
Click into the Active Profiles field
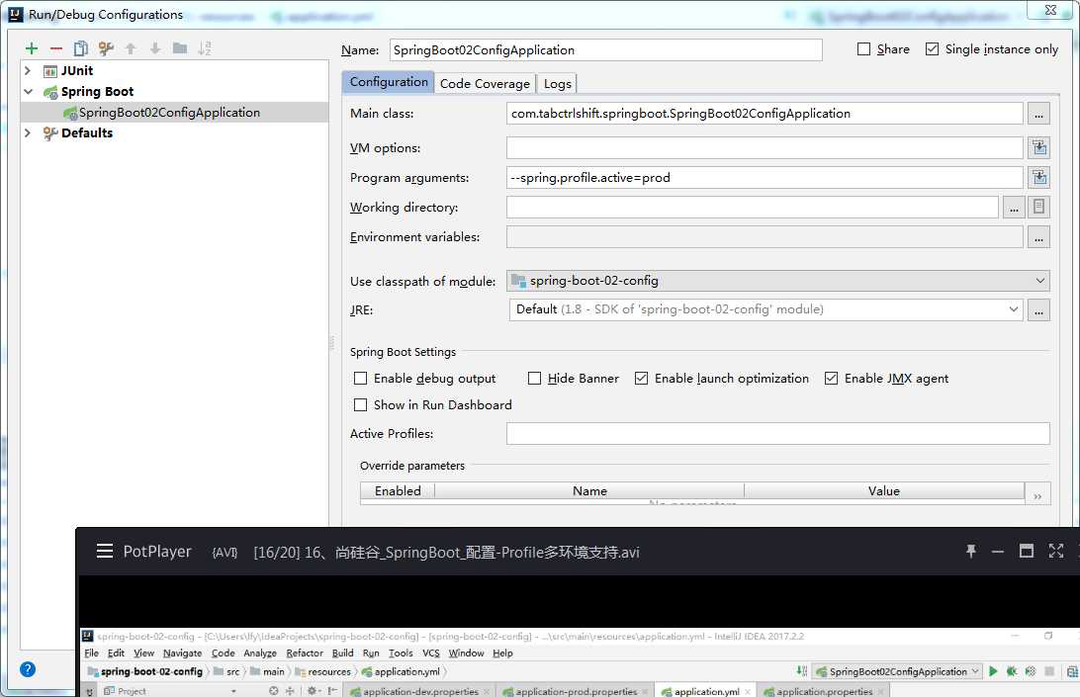tap(777, 434)
